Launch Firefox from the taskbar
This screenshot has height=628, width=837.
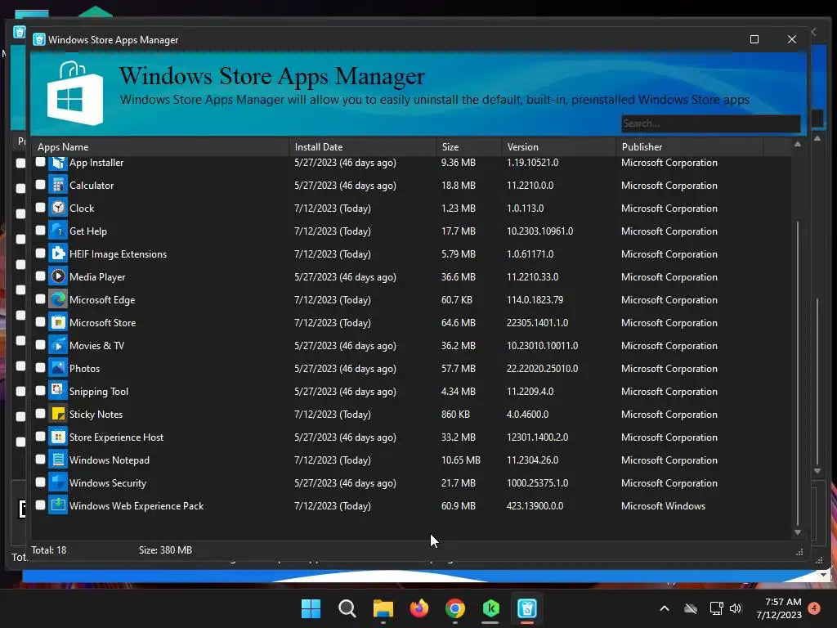tap(419, 608)
